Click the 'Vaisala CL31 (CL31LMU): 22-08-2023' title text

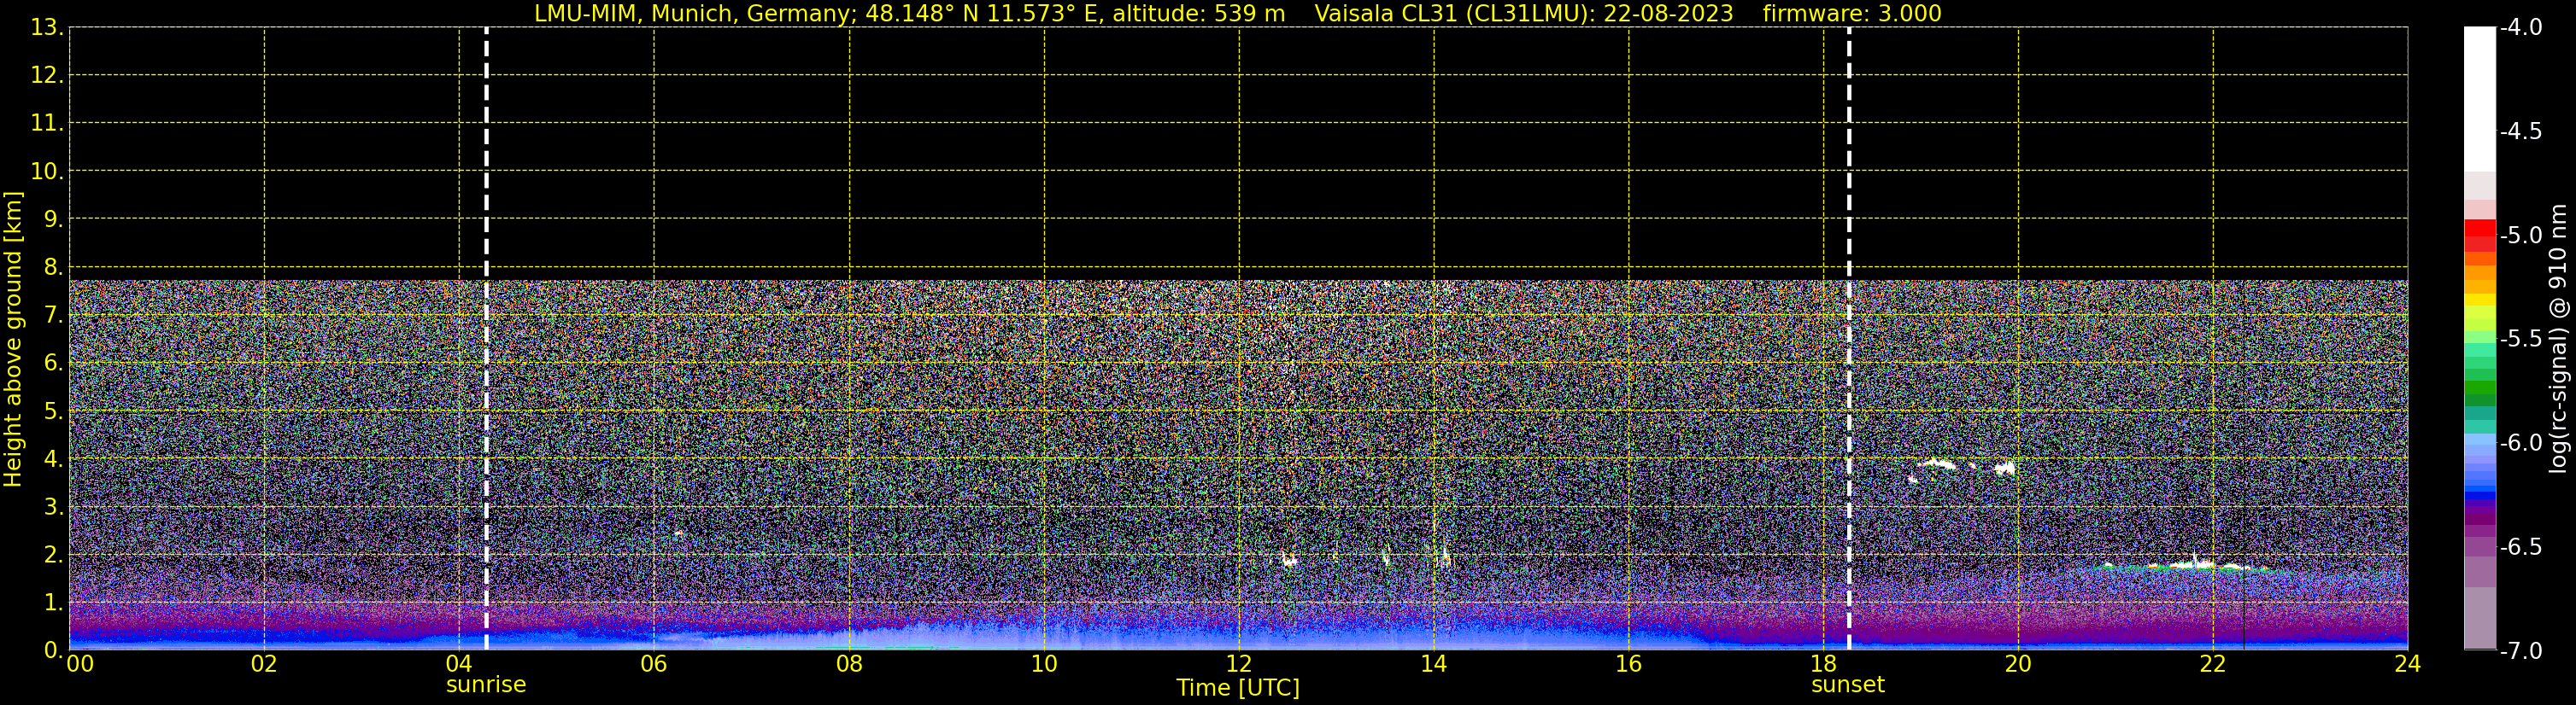[1524, 14]
